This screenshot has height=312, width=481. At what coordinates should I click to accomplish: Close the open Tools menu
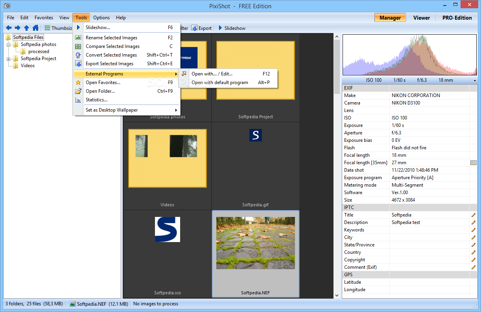point(81,18)
